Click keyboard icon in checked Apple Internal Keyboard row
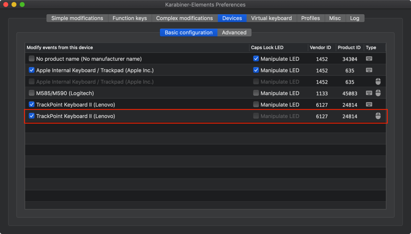The image size is (411, 234). 369,70
